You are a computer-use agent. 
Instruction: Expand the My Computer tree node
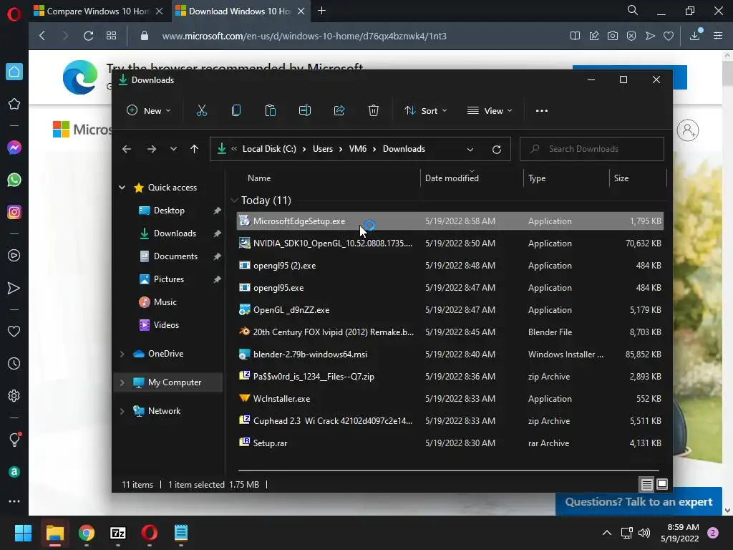122,382
